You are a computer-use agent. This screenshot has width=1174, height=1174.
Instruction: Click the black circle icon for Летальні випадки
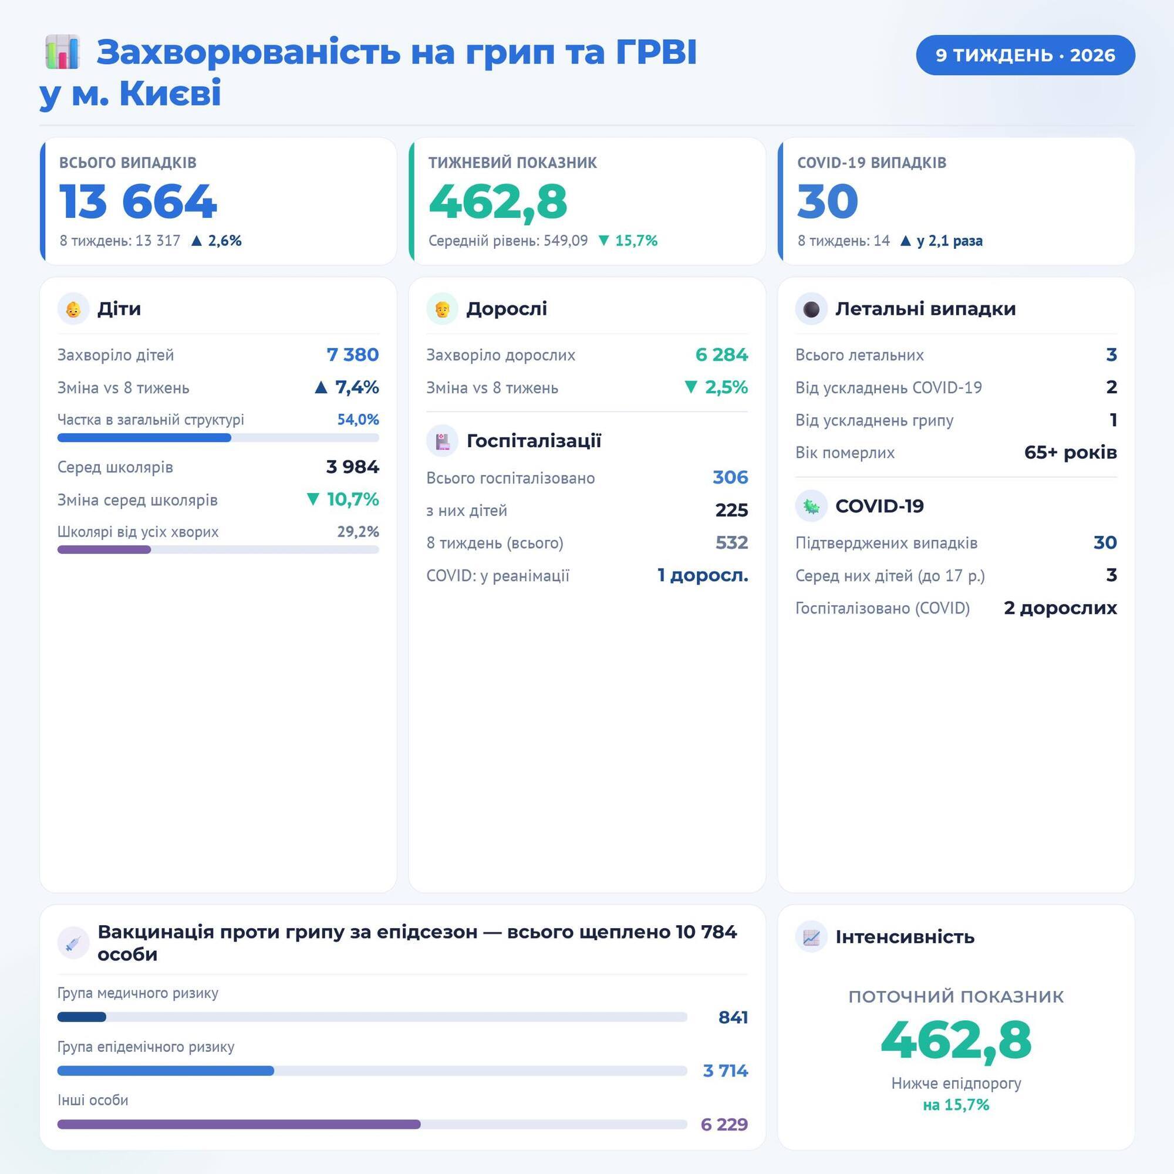tap(812, 309)
